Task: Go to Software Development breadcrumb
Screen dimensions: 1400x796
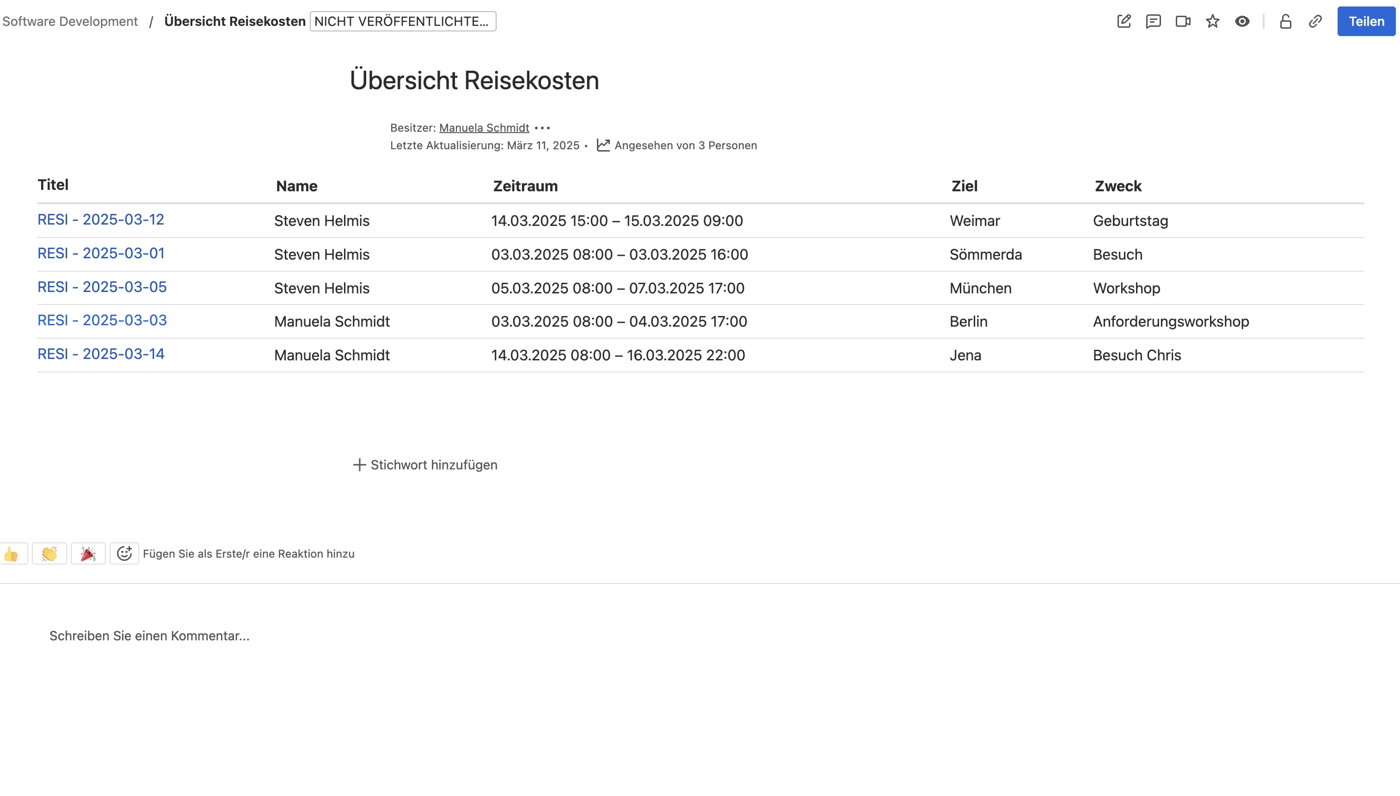Action: (70, 21)
